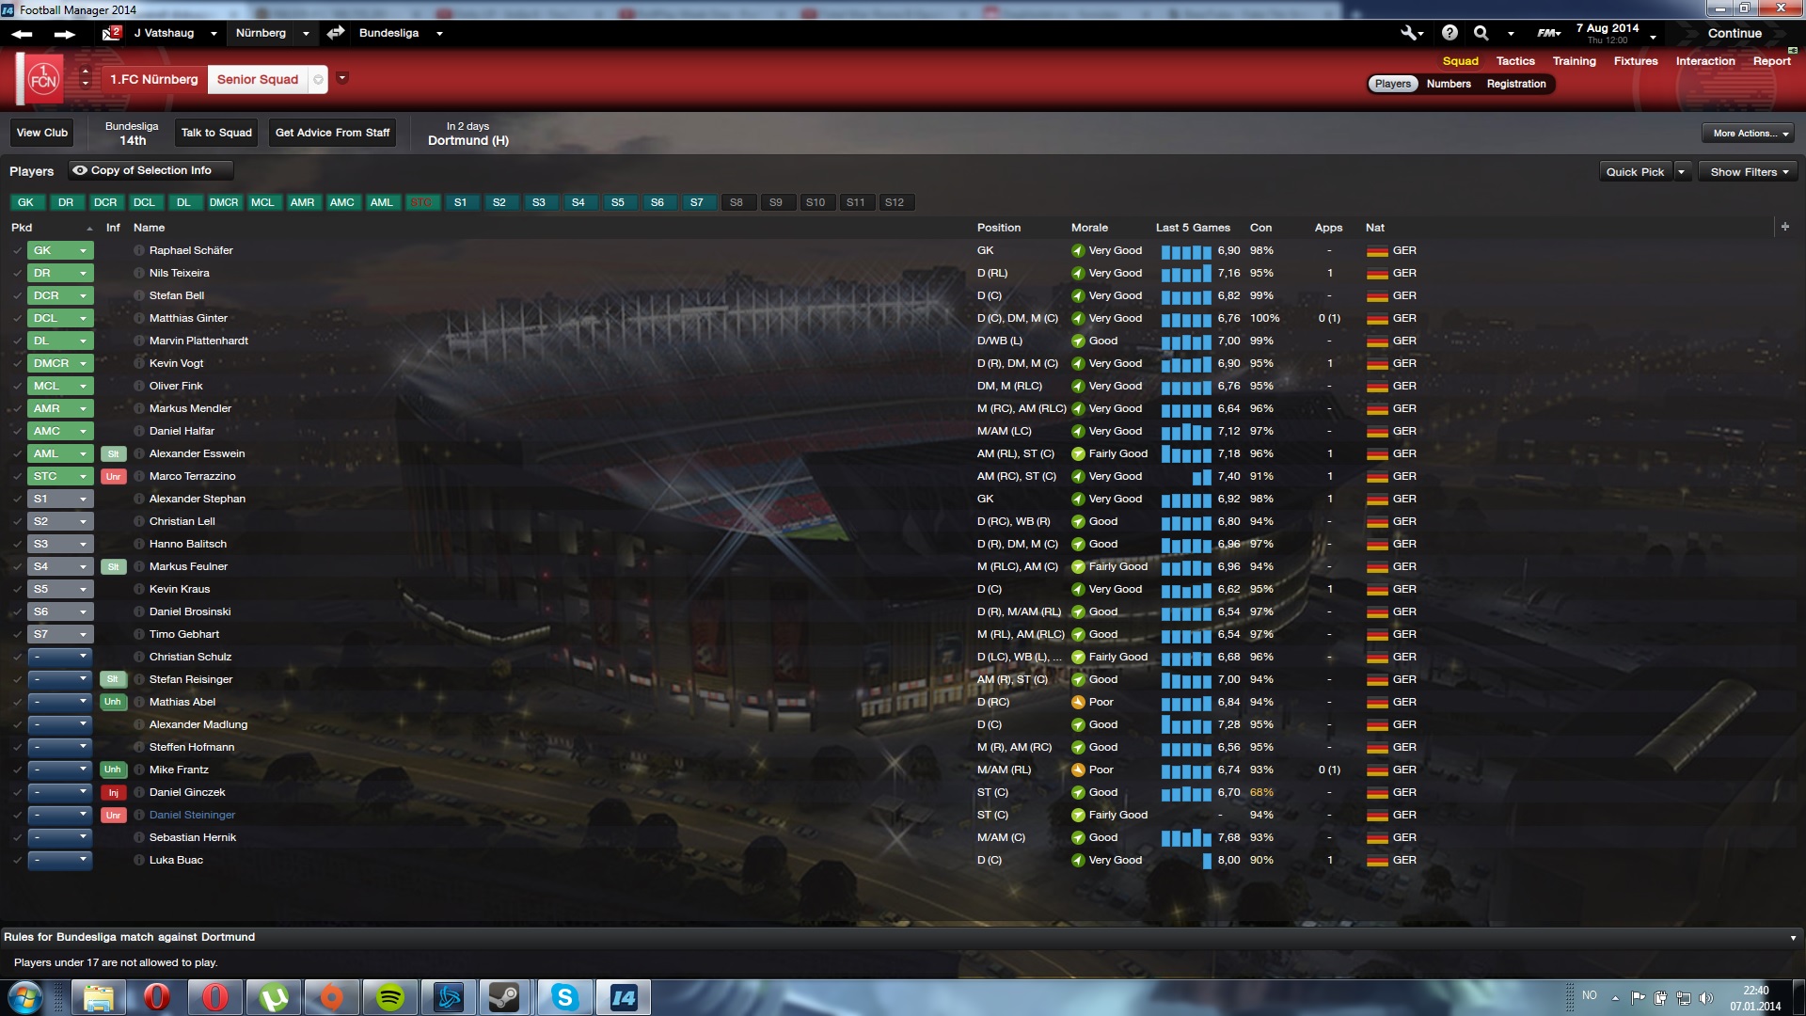Click the GK position filter chip
Image resolution: width=1806 pixels, height=1016 pixels.
(x=25, y=202)
